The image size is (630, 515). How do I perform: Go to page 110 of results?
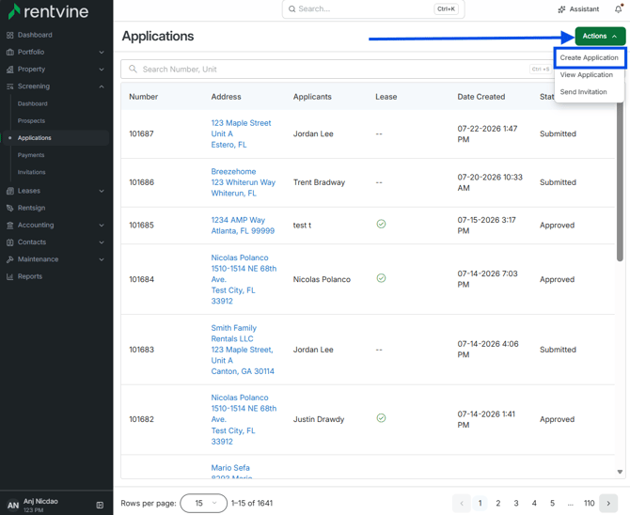589,504
